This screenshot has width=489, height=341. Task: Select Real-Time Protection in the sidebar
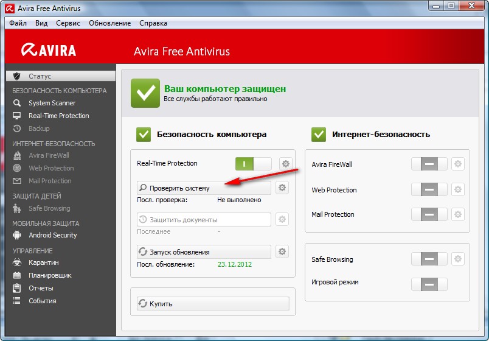(59, 116)
